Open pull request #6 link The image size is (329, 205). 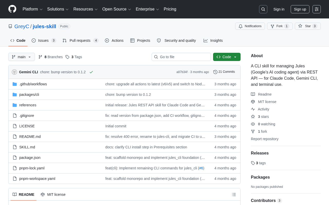point(201,168)
